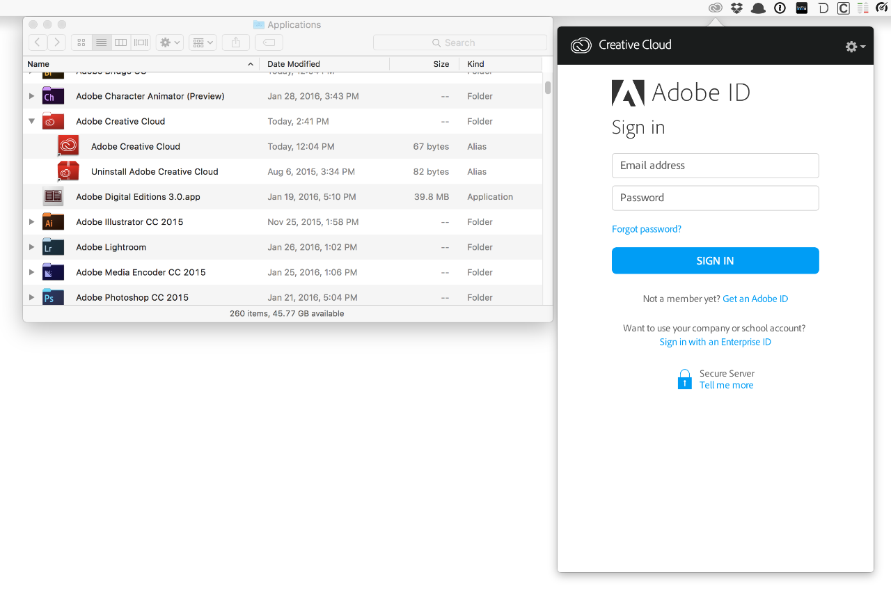Viewport: 891px width, 591px height.
Task: Click the Creative Cloud logo in the panel header
Action: 581,45
